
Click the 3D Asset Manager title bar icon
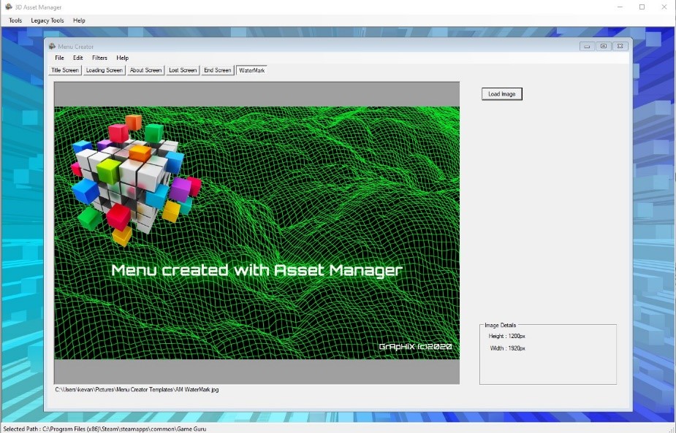pyautogui.click(x=8, y=7)
